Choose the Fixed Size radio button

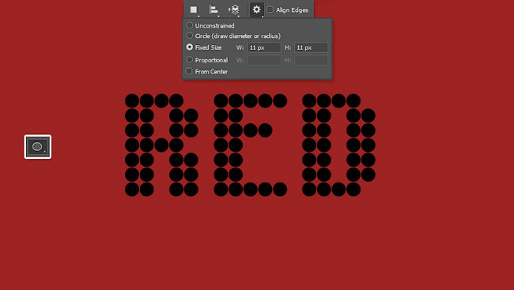[190, 47]
